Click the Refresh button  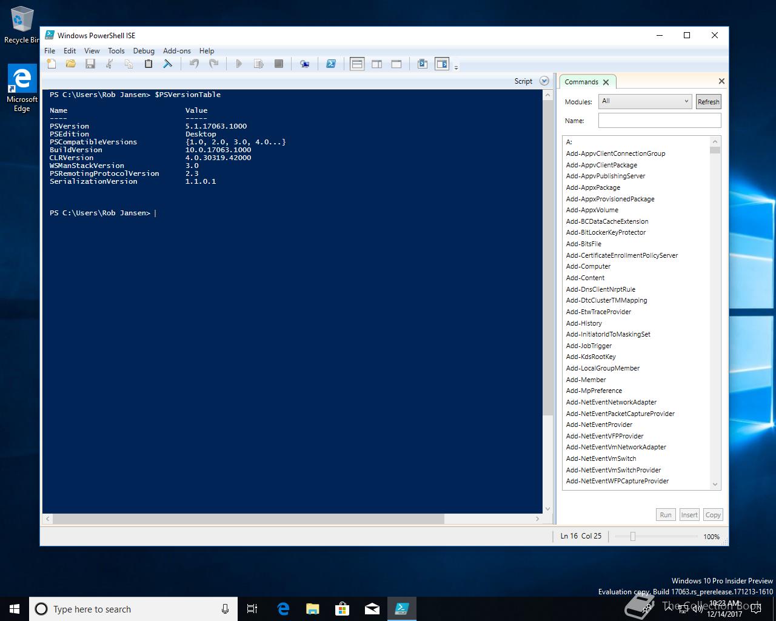pos(708,102)
